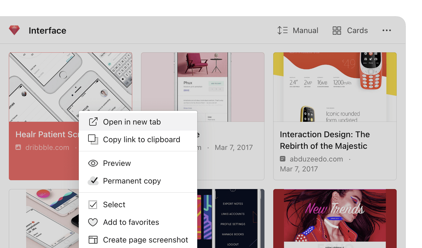Click the Healr Patient Sc card title
Viewport: 422px width, 248px height.
coord(47,134)
